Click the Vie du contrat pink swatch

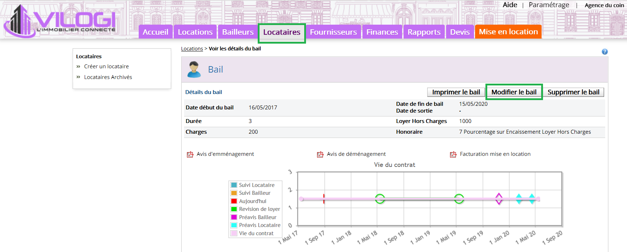[x=234, y=233]
